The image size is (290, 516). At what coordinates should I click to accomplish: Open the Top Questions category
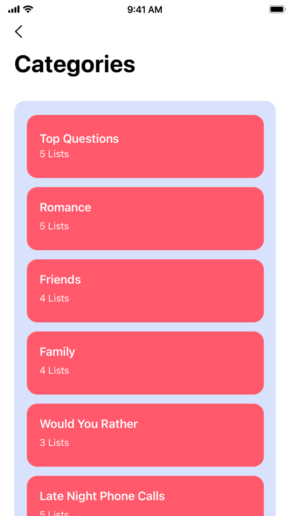[x=145, y=146]
